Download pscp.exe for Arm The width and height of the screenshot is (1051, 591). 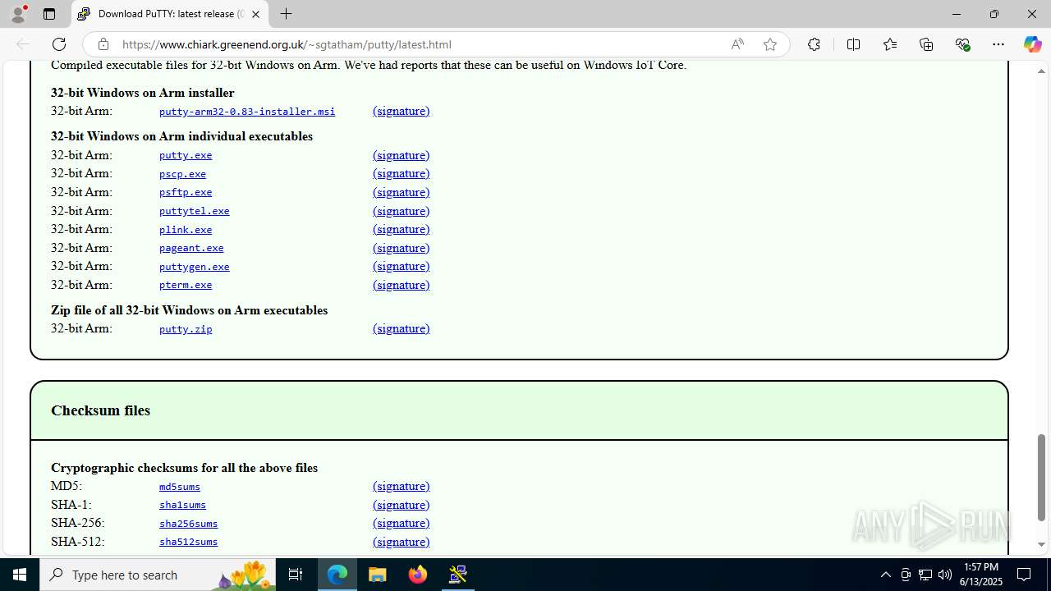[x=182, y=174]
